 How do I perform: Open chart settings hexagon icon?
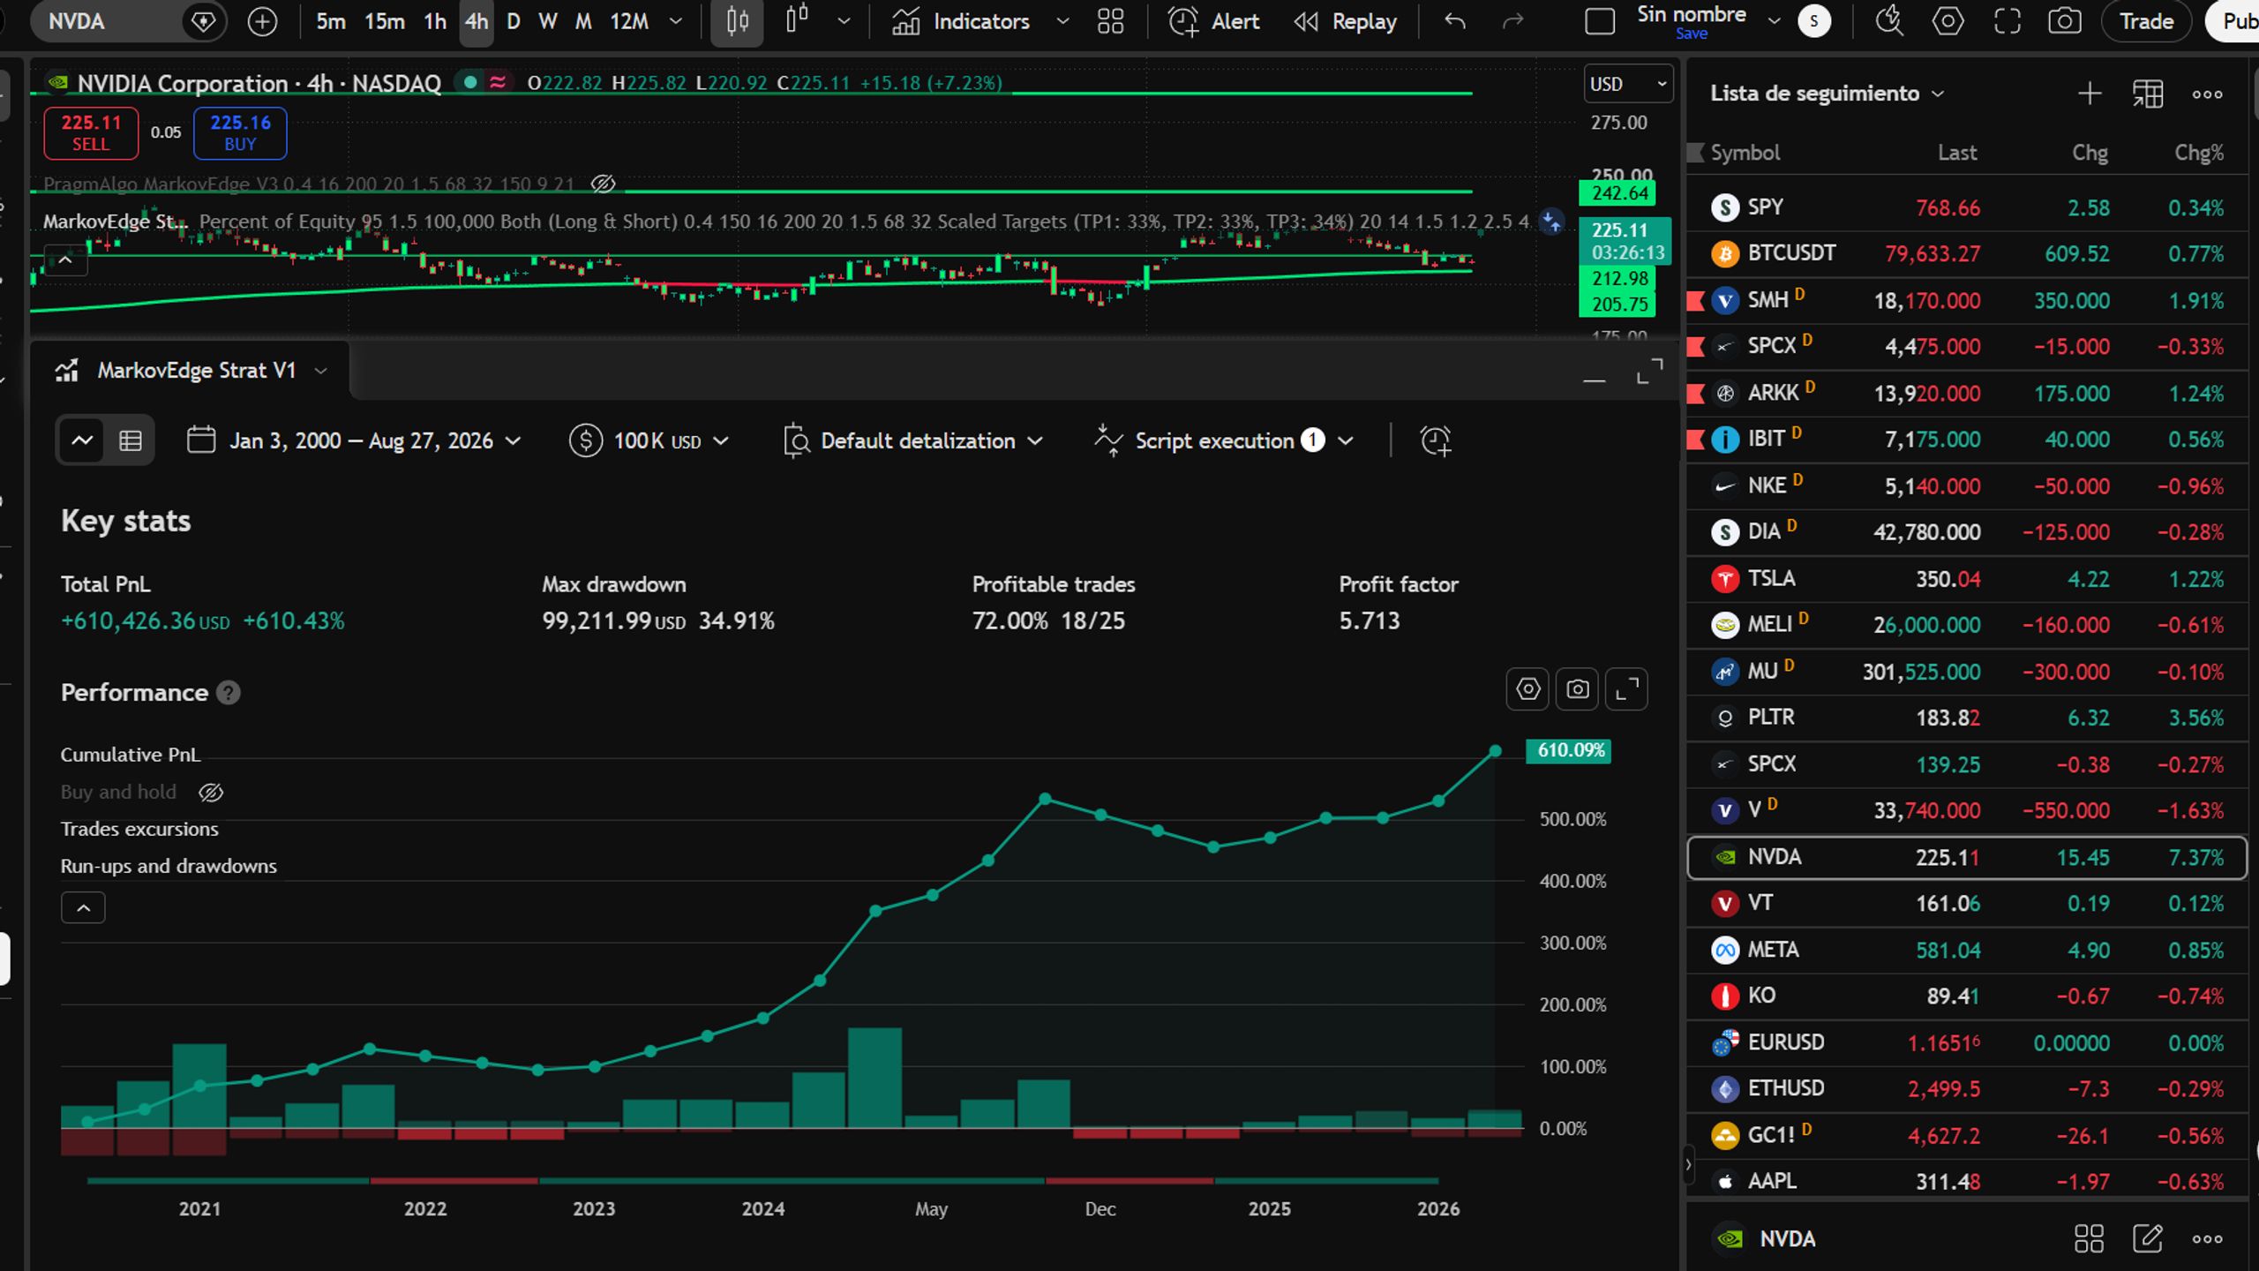pyautogui.click(x=1948, y=21)
